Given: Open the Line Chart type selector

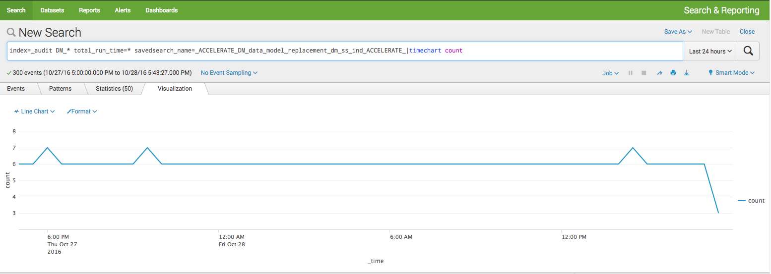Looking at the screenshot, I should coord(34,111).
